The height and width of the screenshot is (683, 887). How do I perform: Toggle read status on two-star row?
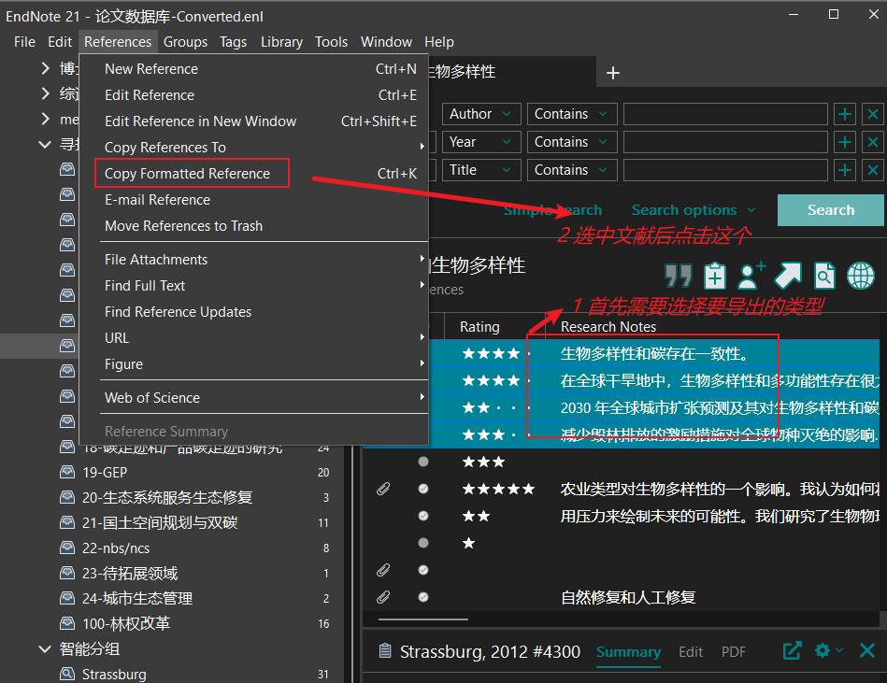coord(422,516)
